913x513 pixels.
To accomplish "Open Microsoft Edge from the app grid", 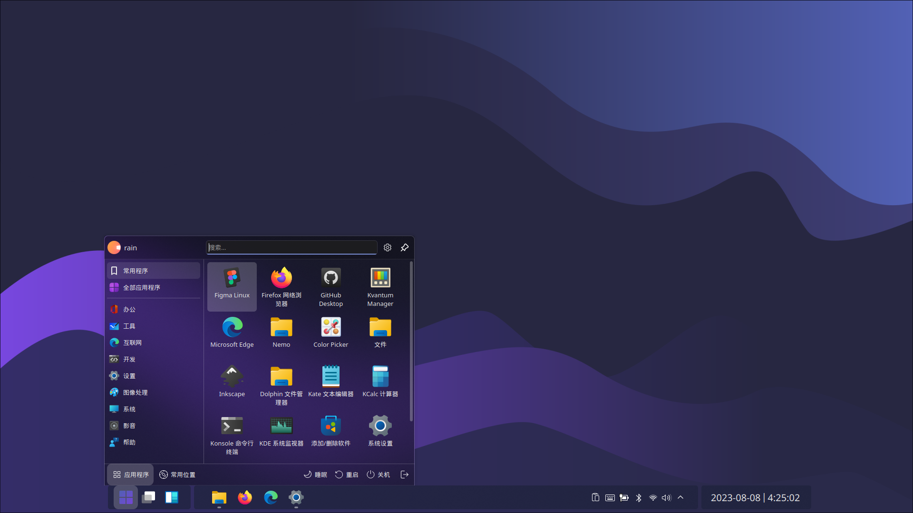I will (x=232, y=336).
